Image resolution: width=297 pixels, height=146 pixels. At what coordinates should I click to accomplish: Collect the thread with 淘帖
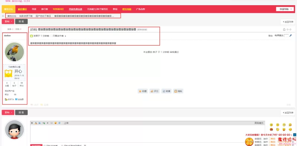178,91
